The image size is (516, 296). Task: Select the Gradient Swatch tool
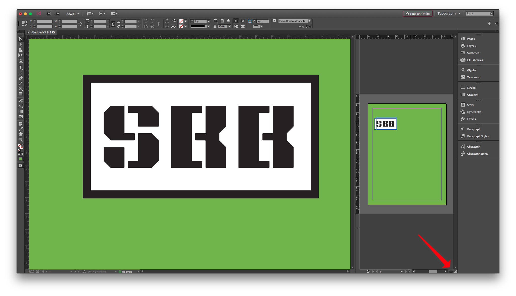coord(21,111)
